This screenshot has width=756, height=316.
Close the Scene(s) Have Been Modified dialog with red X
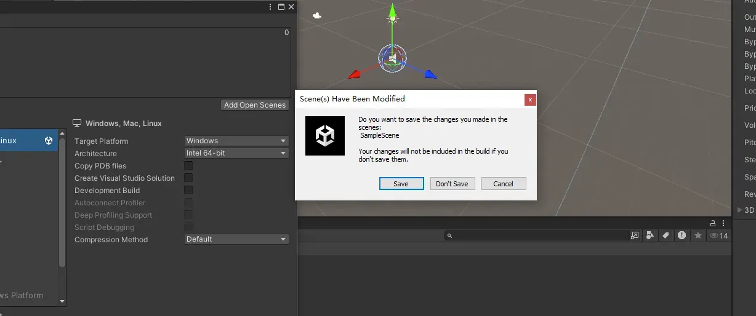pos(530,100)
